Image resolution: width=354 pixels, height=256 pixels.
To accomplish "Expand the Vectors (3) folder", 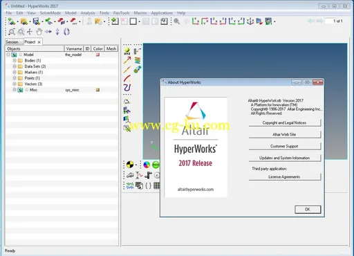I will (15, 84).
